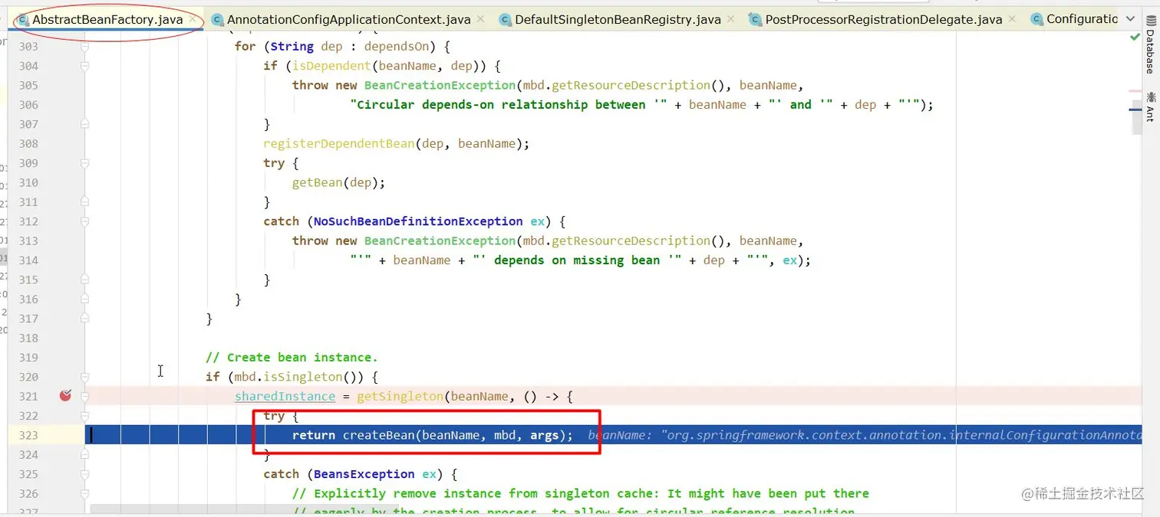Image resolution: width=1160 pixels, height=517 pixels.
Task: Click BeanCreationException on line 305
Action: [x=440, y=85]
